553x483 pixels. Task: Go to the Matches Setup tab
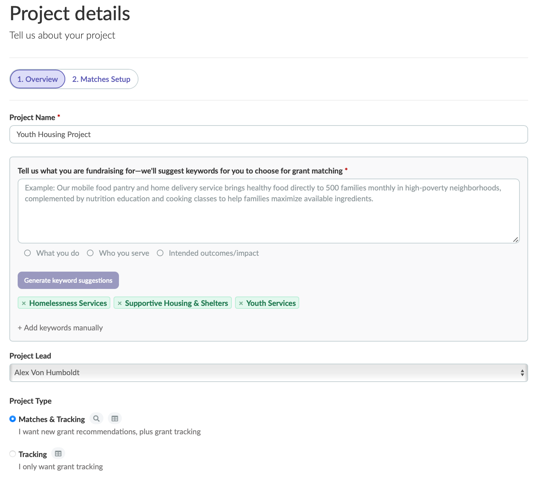click(101, 79)
